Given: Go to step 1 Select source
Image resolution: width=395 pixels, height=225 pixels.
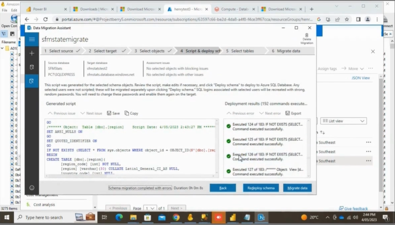Looking at the screenshot, I should tap(61, 51).
